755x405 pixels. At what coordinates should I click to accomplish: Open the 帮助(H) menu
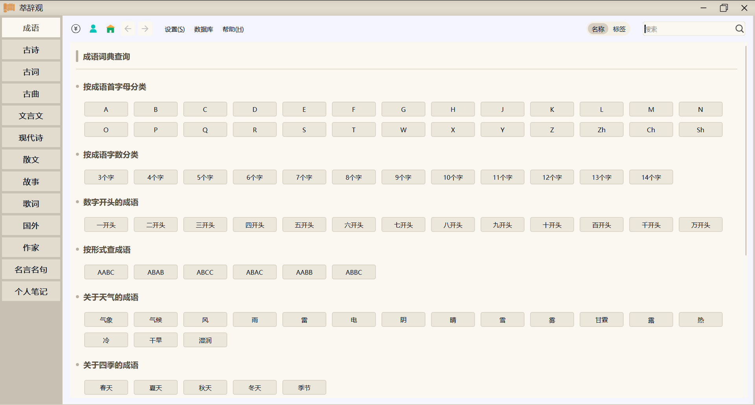pos(233,29)
